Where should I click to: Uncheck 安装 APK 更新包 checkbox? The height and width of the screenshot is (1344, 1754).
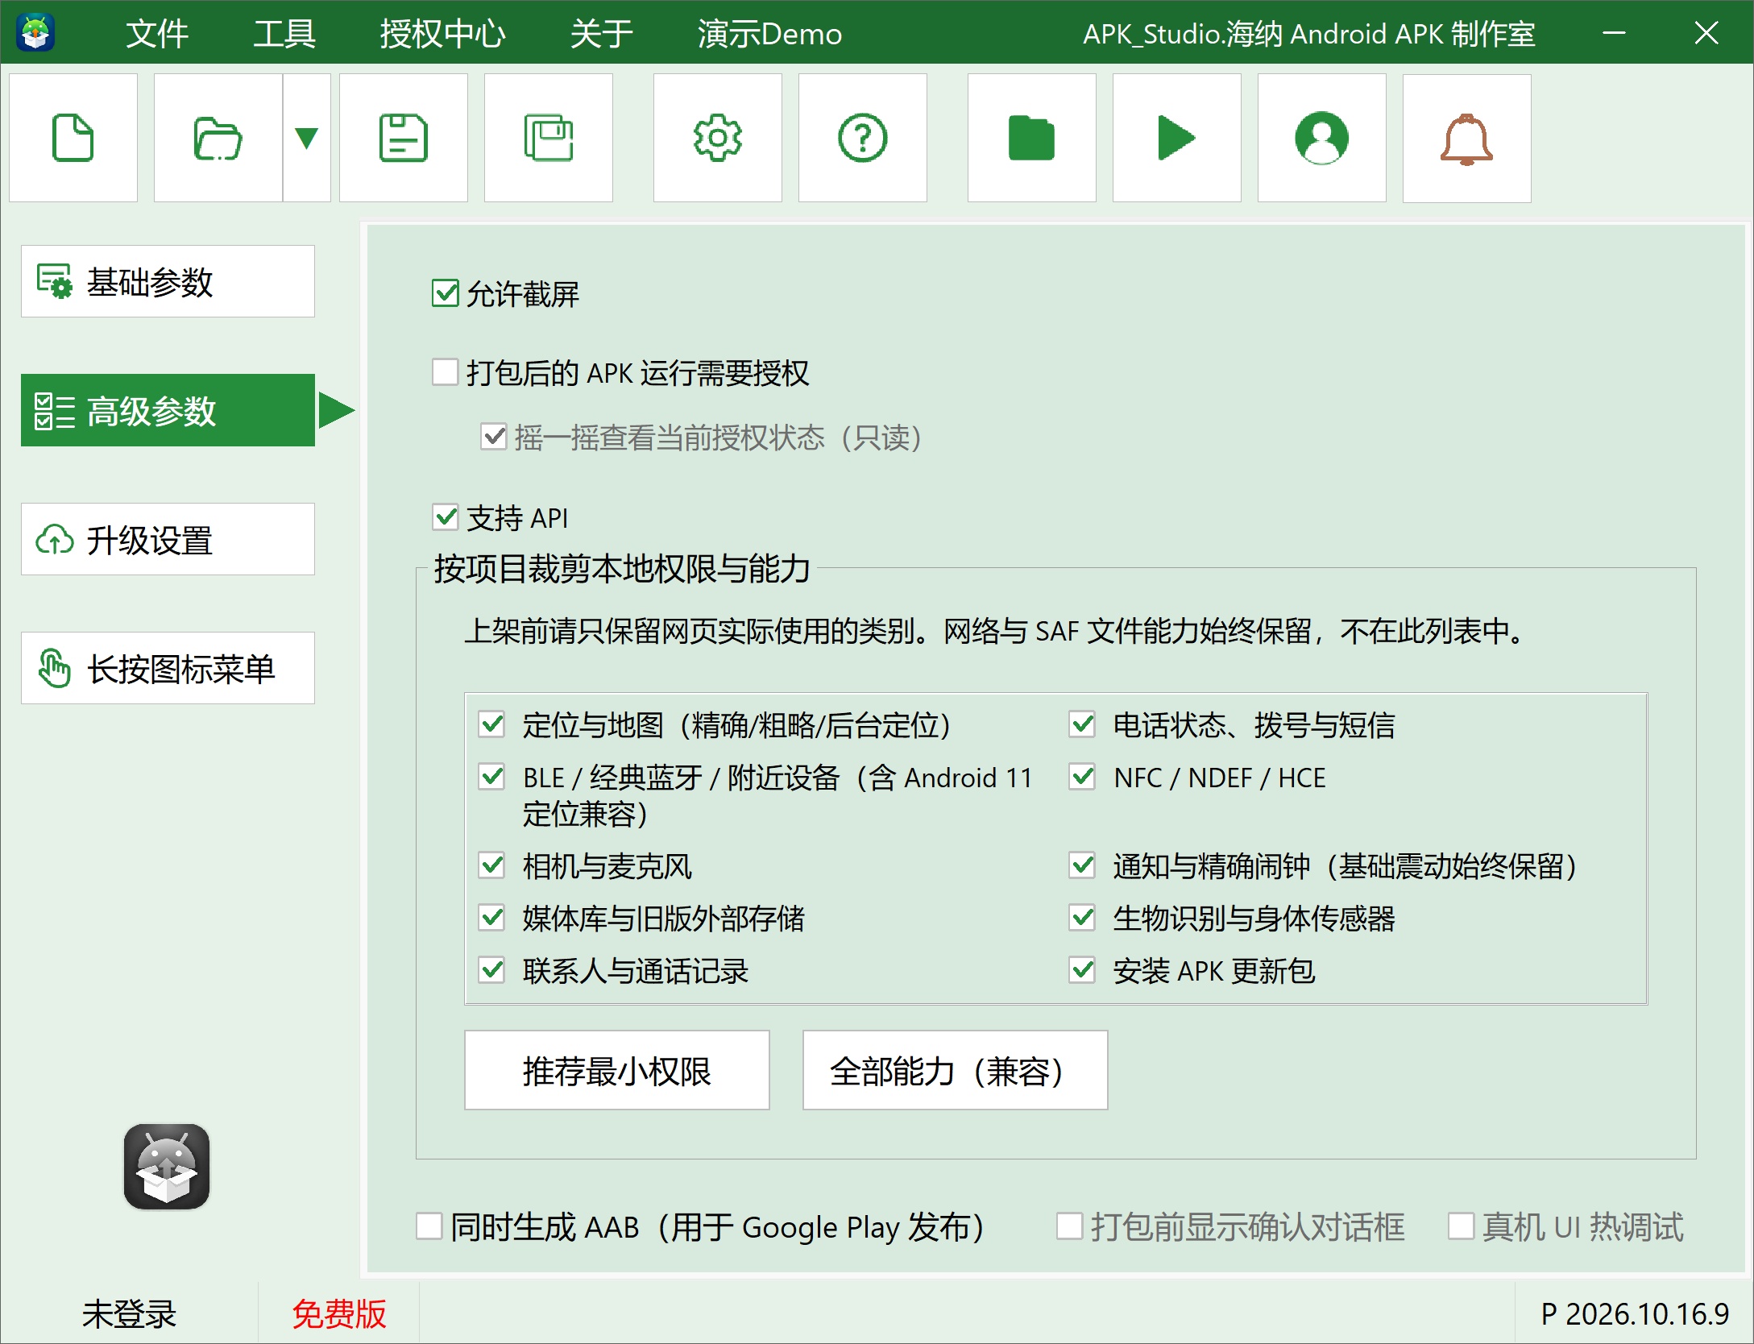coord(1082,969)
